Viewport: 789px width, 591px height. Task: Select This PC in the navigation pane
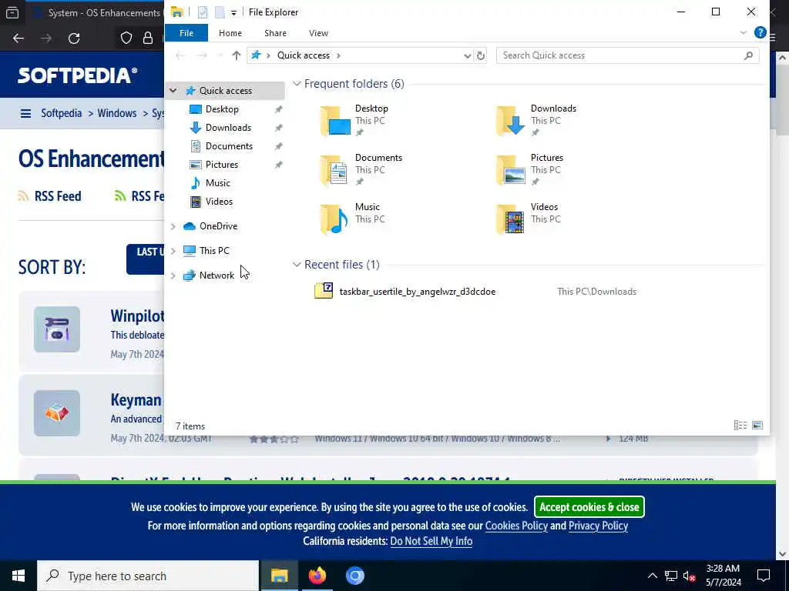point(214,251)
